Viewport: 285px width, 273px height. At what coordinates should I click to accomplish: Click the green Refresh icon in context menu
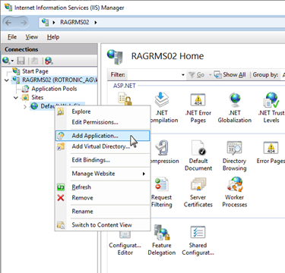pyautogui.click(x=61, y=187)
